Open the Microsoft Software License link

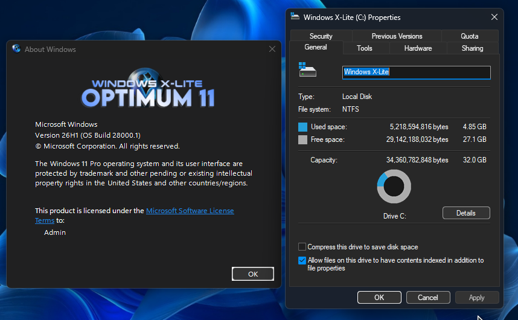tap(190, 211)
